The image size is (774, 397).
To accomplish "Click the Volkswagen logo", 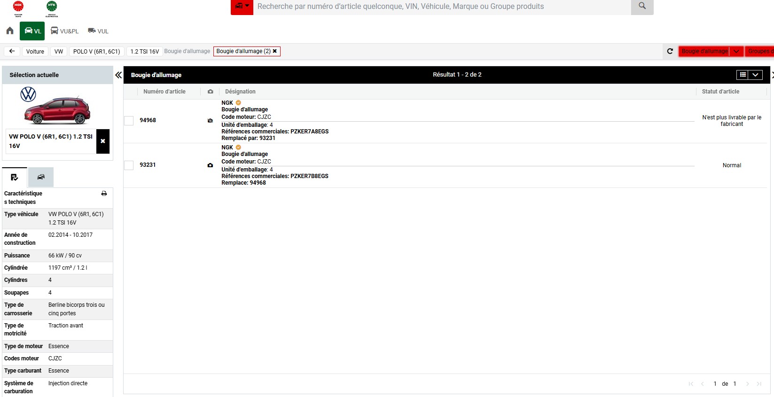I will 28,94.
